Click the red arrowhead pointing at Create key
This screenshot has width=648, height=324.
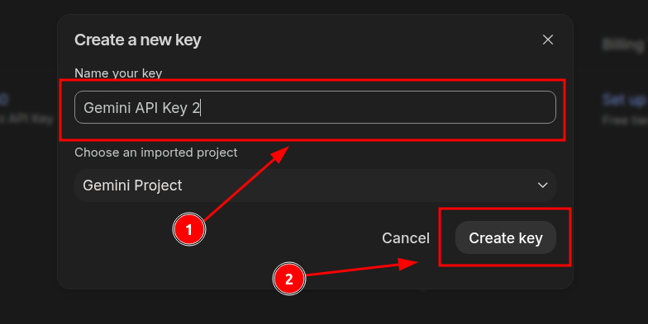[x=408, y=264]
